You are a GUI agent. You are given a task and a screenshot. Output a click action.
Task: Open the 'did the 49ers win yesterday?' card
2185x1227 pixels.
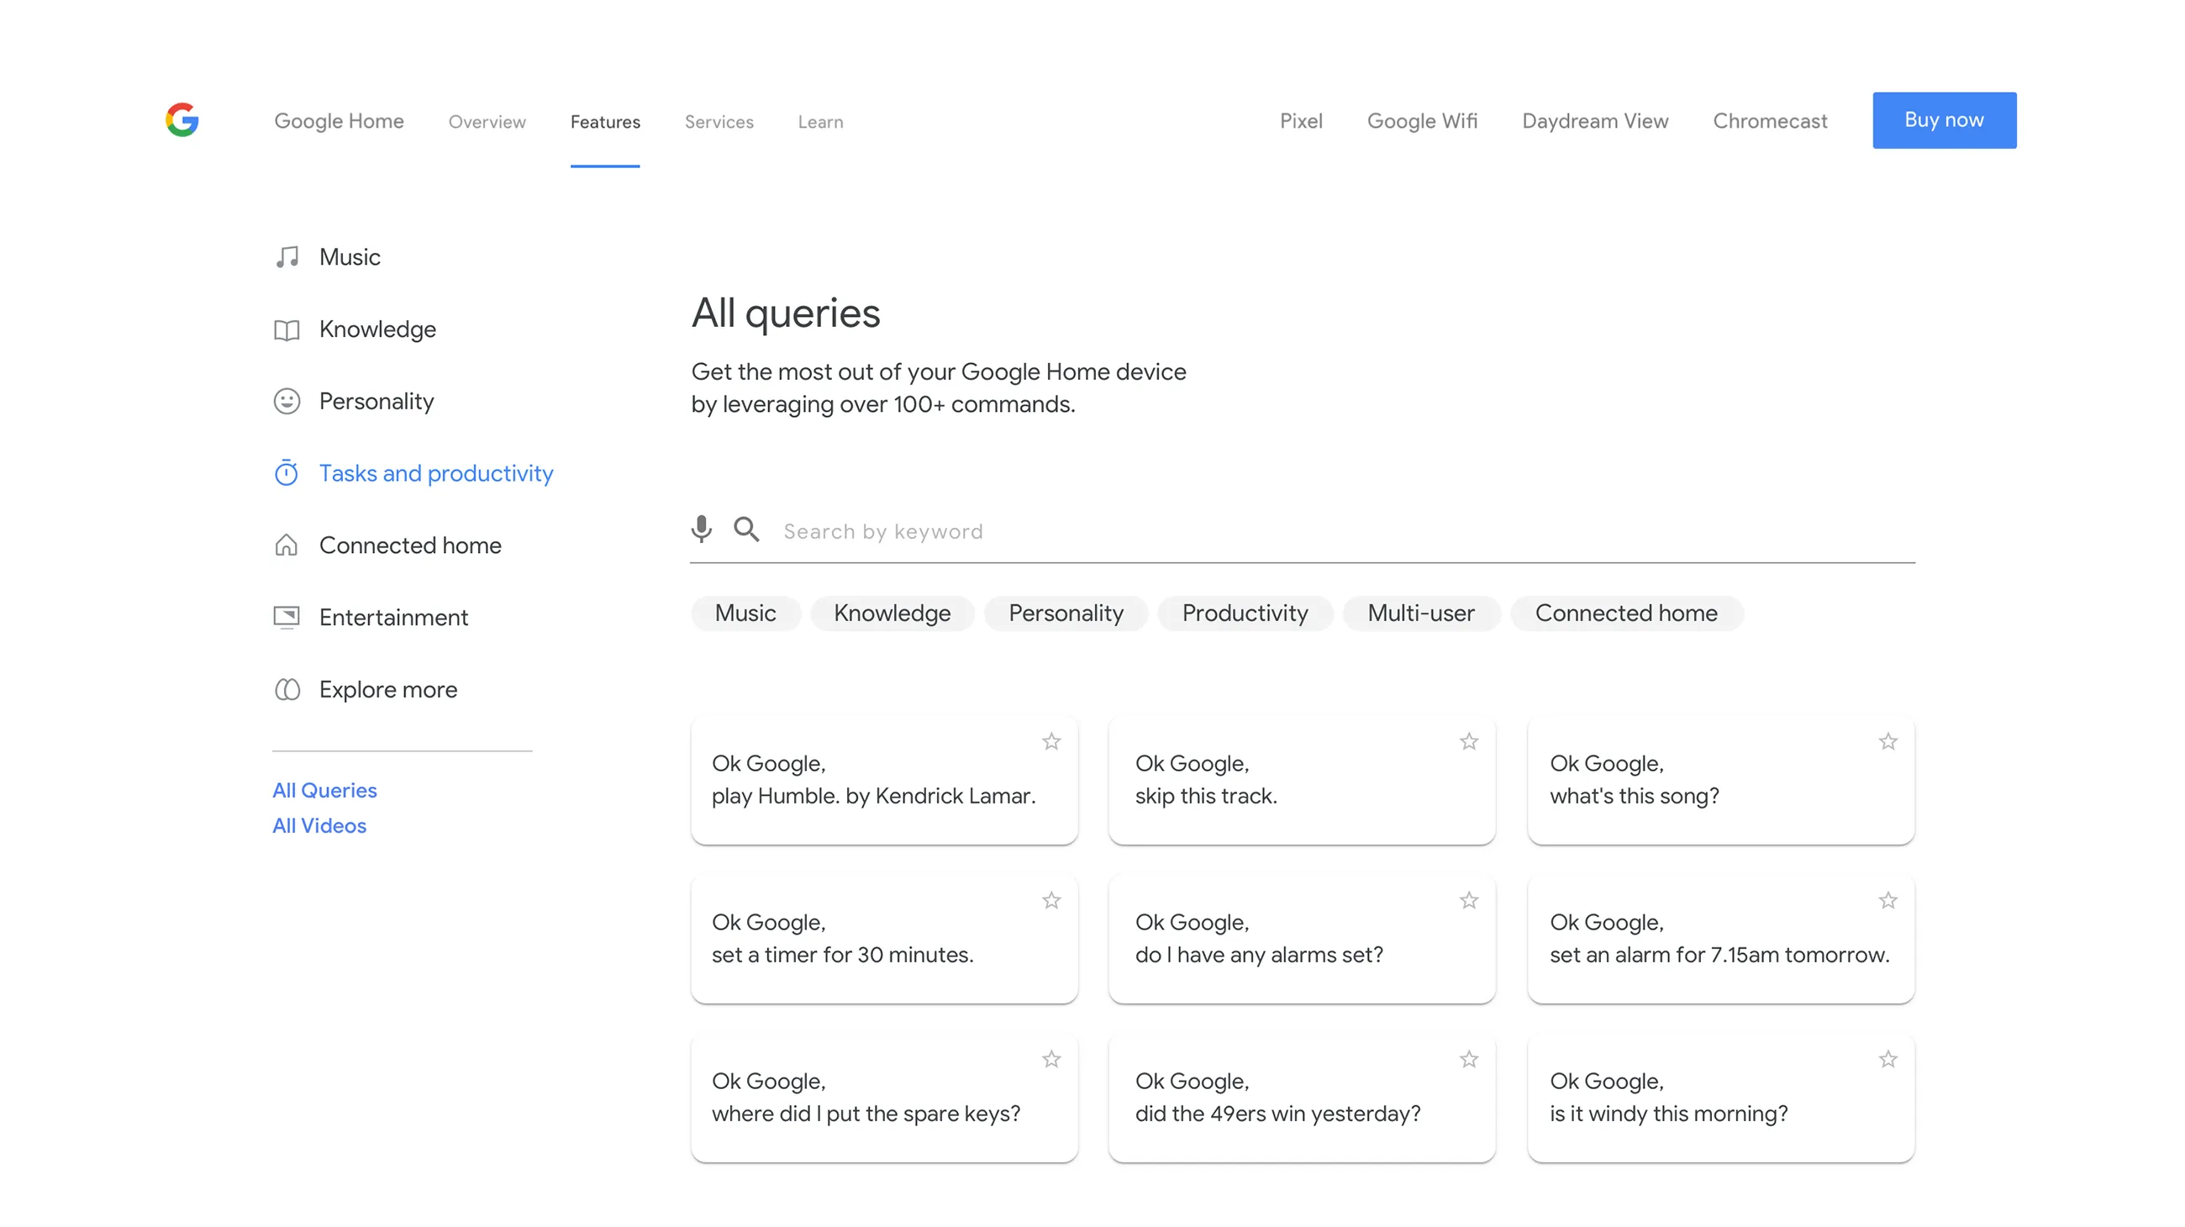(x=1301, y=1098)
